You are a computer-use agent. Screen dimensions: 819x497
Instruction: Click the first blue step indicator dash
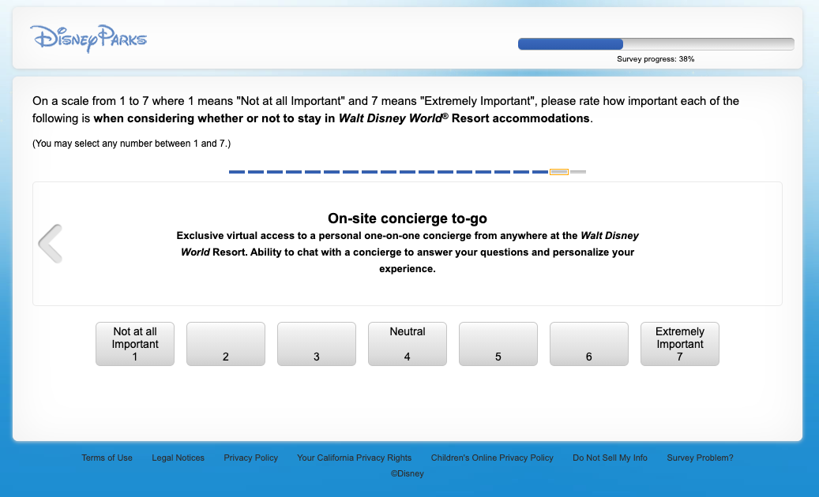tap(236, 171)
